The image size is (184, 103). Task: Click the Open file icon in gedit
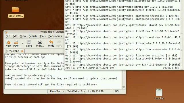pos(16,43)
